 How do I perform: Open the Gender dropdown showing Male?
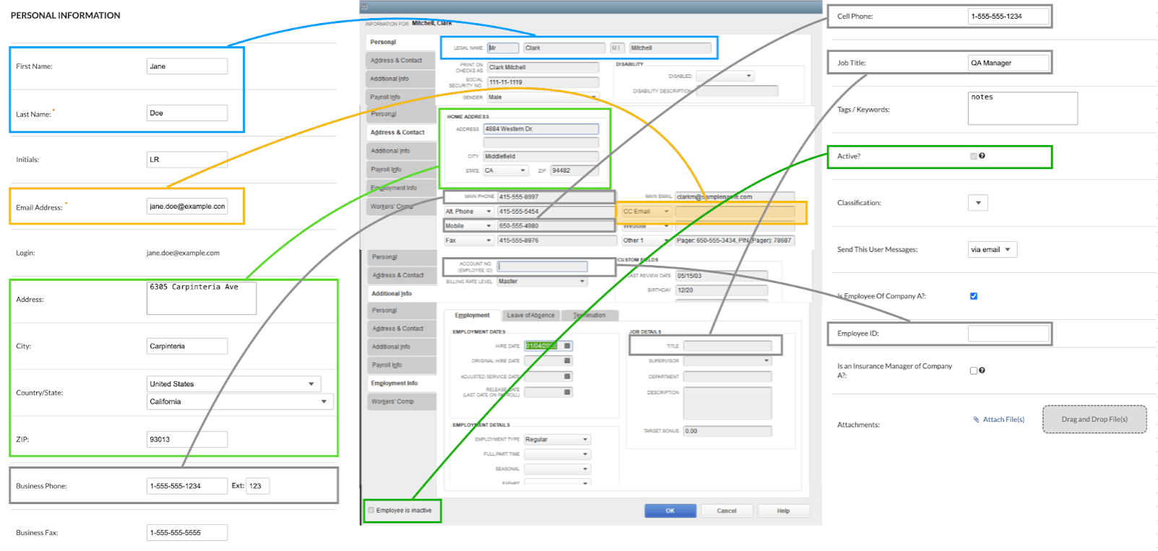543,97
